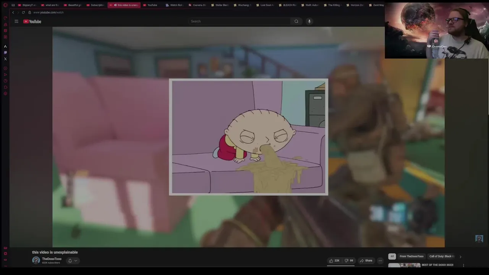Image resolution: width=489 pixels, height=275 pixels.
Task: Open TheDoooTooo channel name link
Action: point(52,259)
